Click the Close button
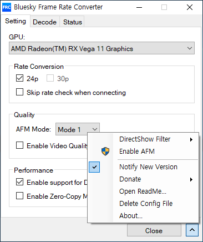 coord(154,230)
